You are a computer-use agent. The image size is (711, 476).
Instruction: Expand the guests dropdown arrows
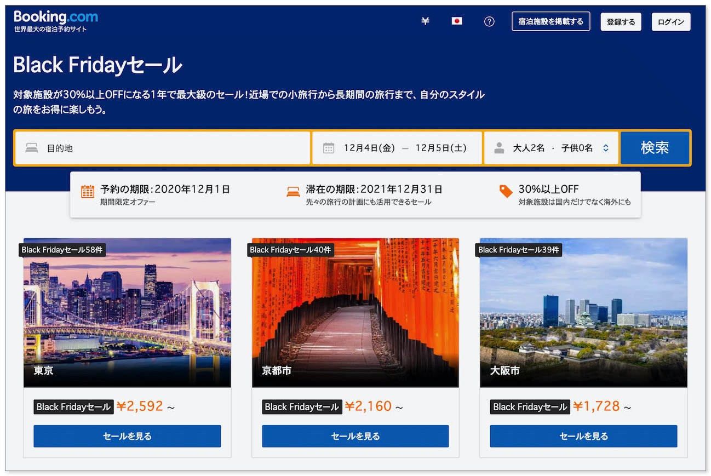tap(606, 148)
